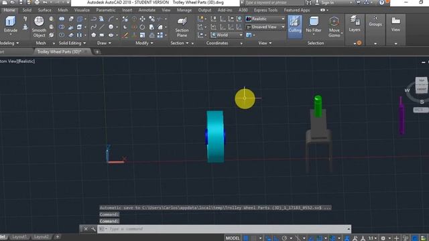Select the Move tool in Modify
The height and width of the screenshot is (241, 429).
point(143,19)
